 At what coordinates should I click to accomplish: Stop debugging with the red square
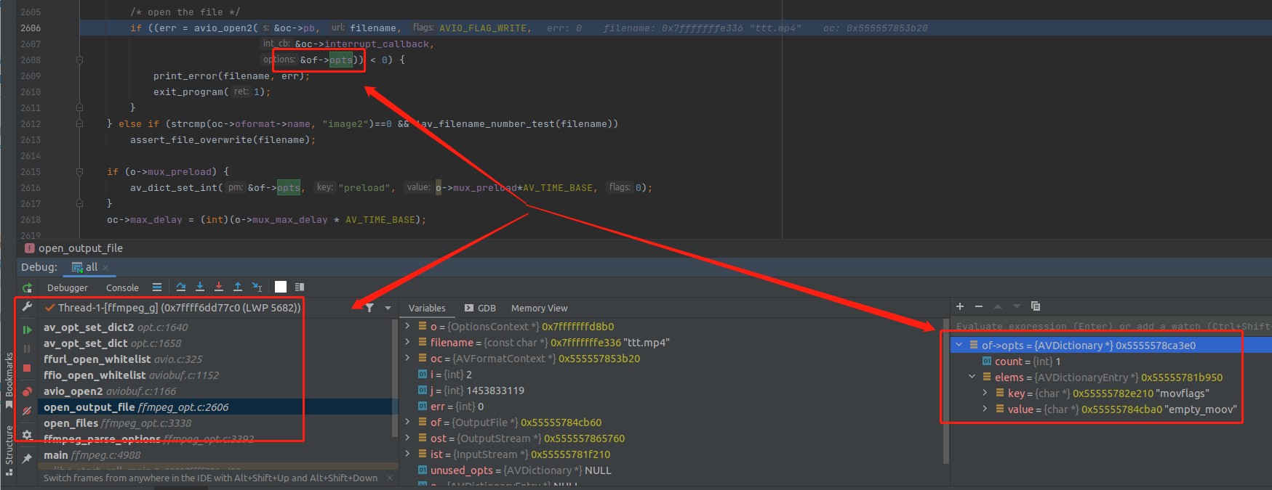pos(27,369)
